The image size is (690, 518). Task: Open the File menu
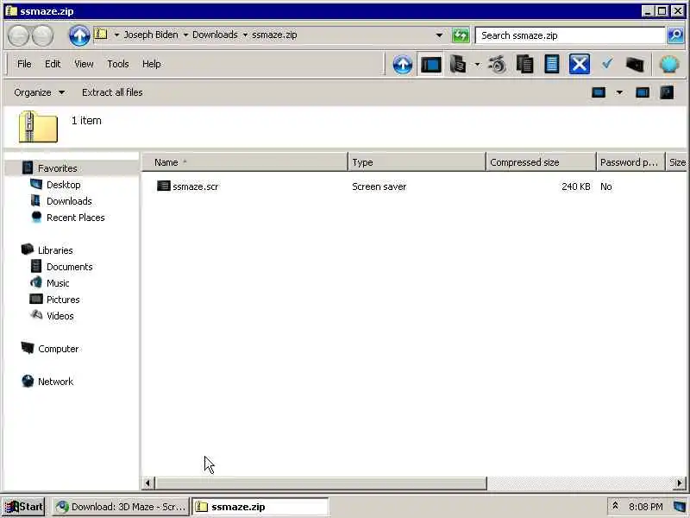pos(24,64)
